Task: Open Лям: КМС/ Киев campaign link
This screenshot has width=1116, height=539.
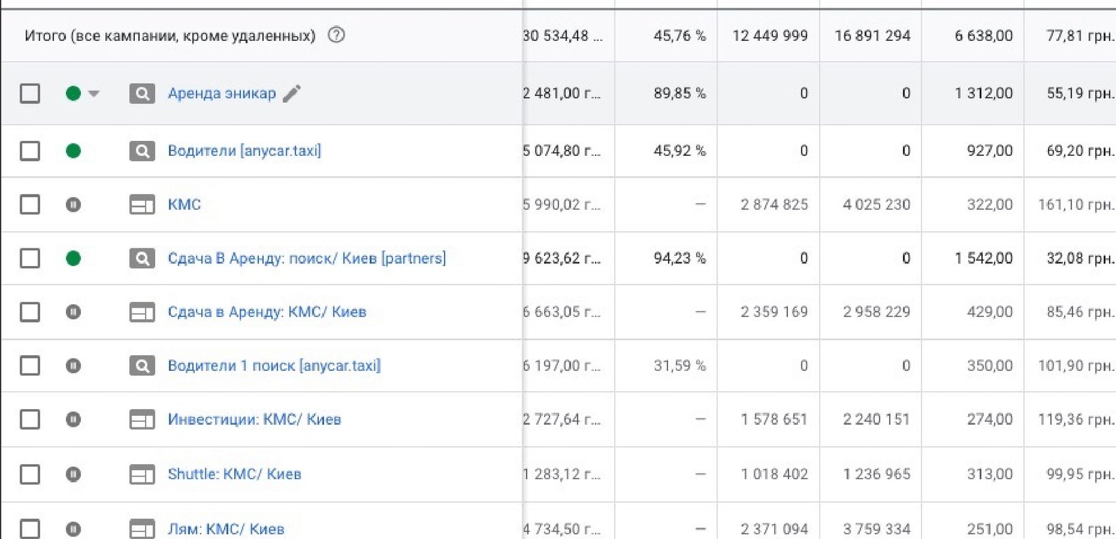Action: point(226,529)
